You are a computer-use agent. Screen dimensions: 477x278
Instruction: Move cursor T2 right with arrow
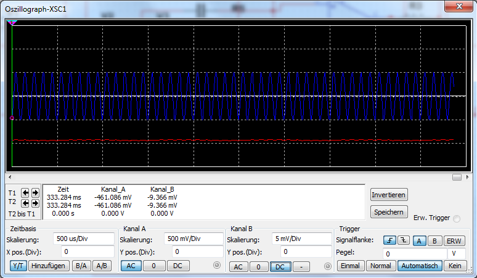[x=35, y=203]
